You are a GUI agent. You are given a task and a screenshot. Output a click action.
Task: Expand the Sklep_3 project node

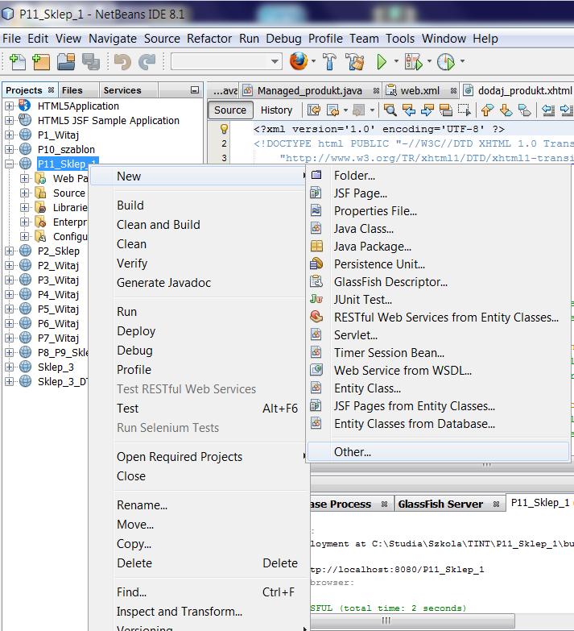pos(9,367)
